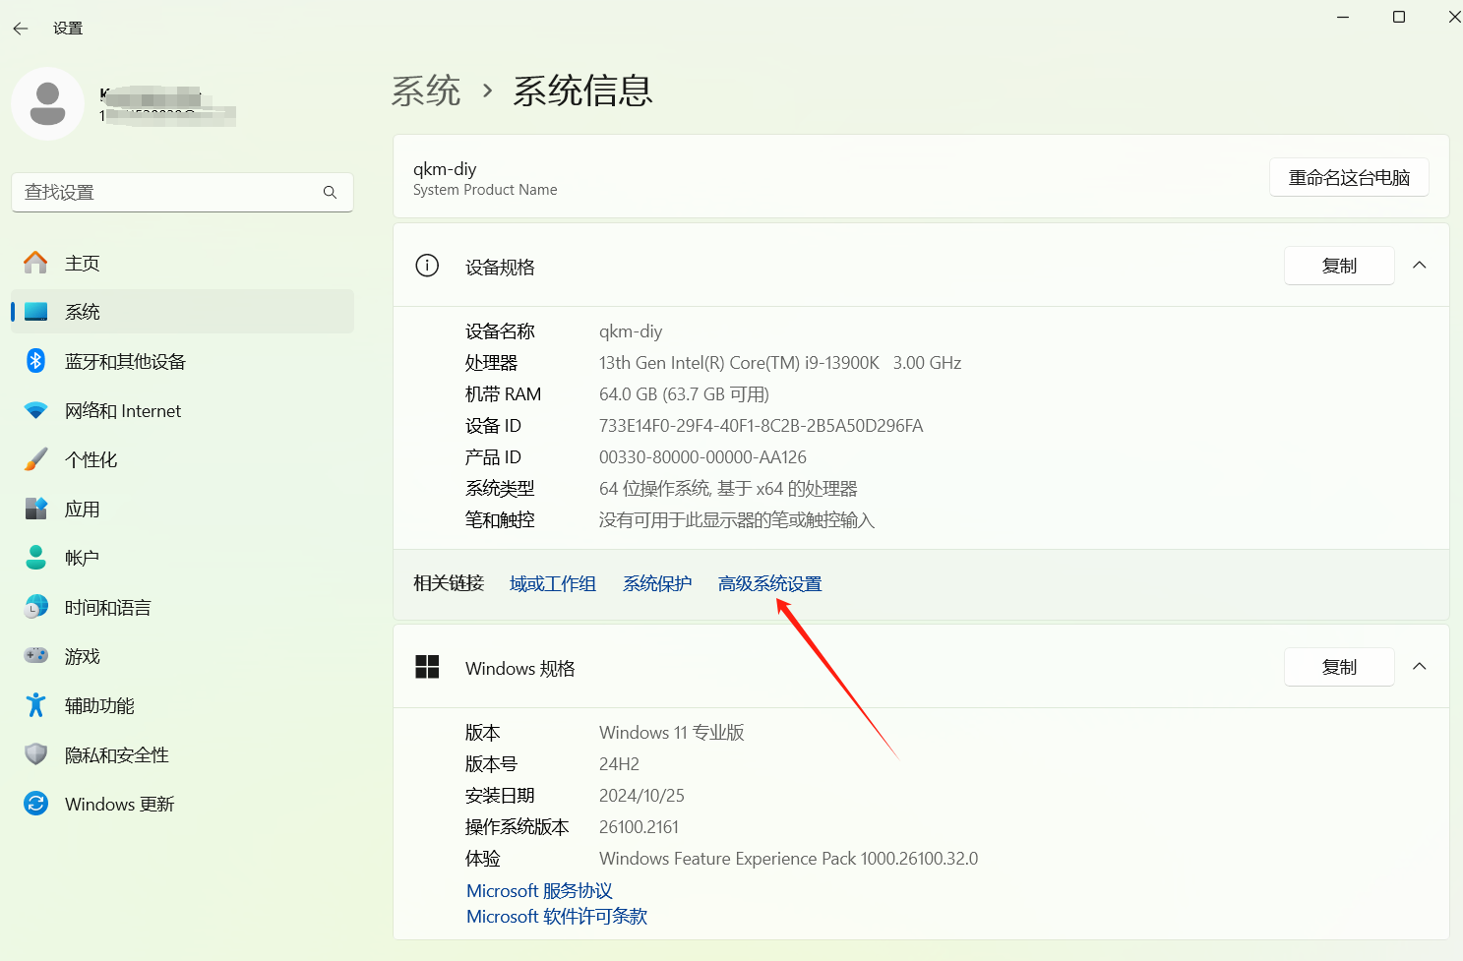This screenshot has height=961, width=1463.
Task: Click the Bluetooth icon in sidebar
Action: point(35,361)
